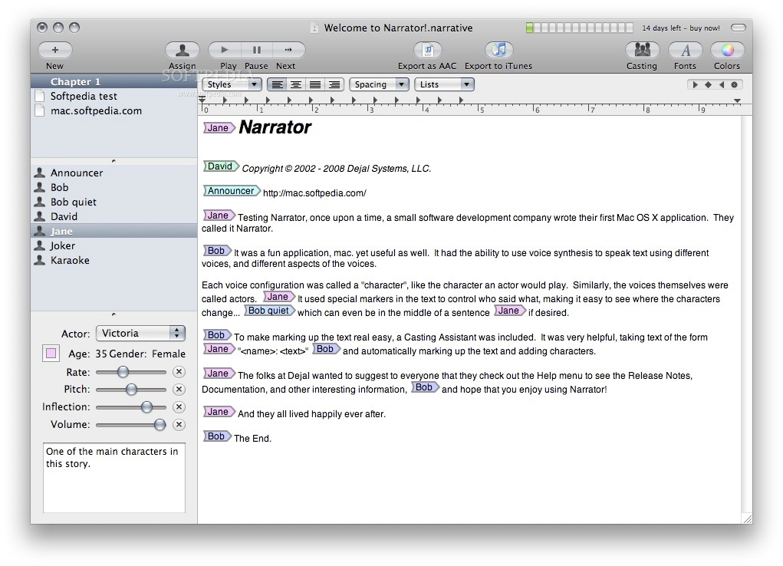The image size is (783, 566).
Task: Click the window resize grip corner
Action: click(748, 518)
